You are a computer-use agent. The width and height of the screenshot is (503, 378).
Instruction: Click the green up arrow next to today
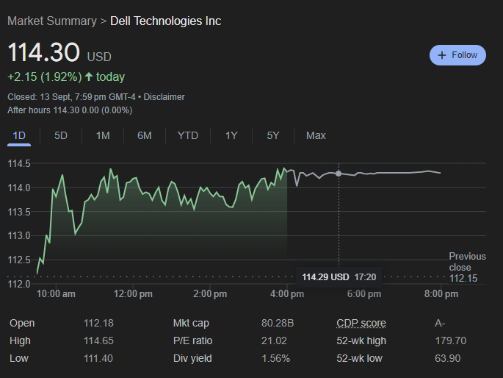coord(89,76)
